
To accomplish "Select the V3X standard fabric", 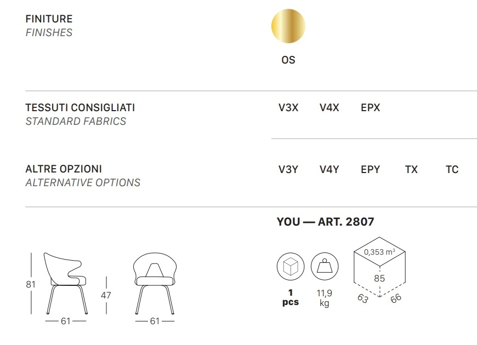I will (288, 107).
